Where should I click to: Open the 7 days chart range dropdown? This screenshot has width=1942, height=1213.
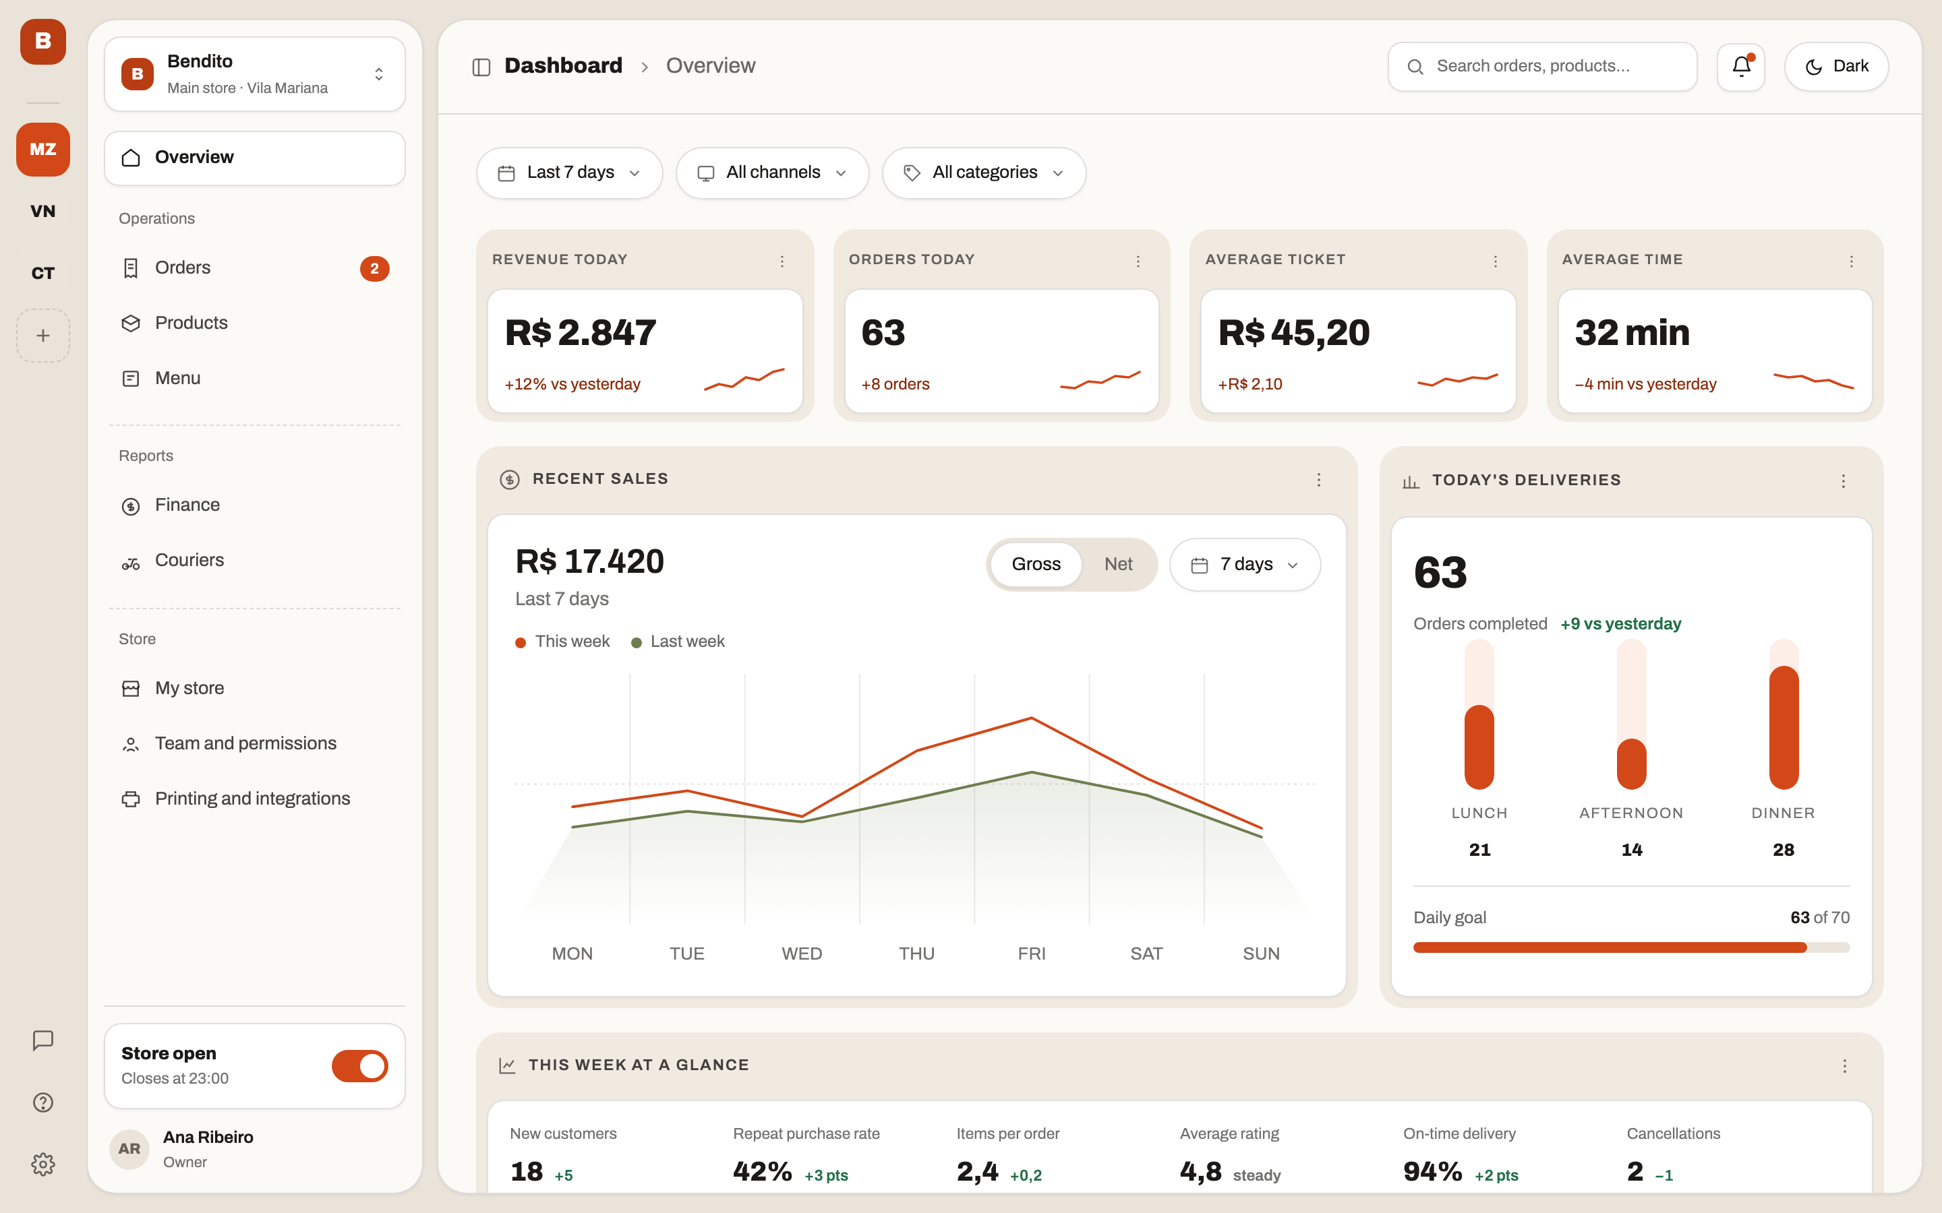pos(1245,565)
